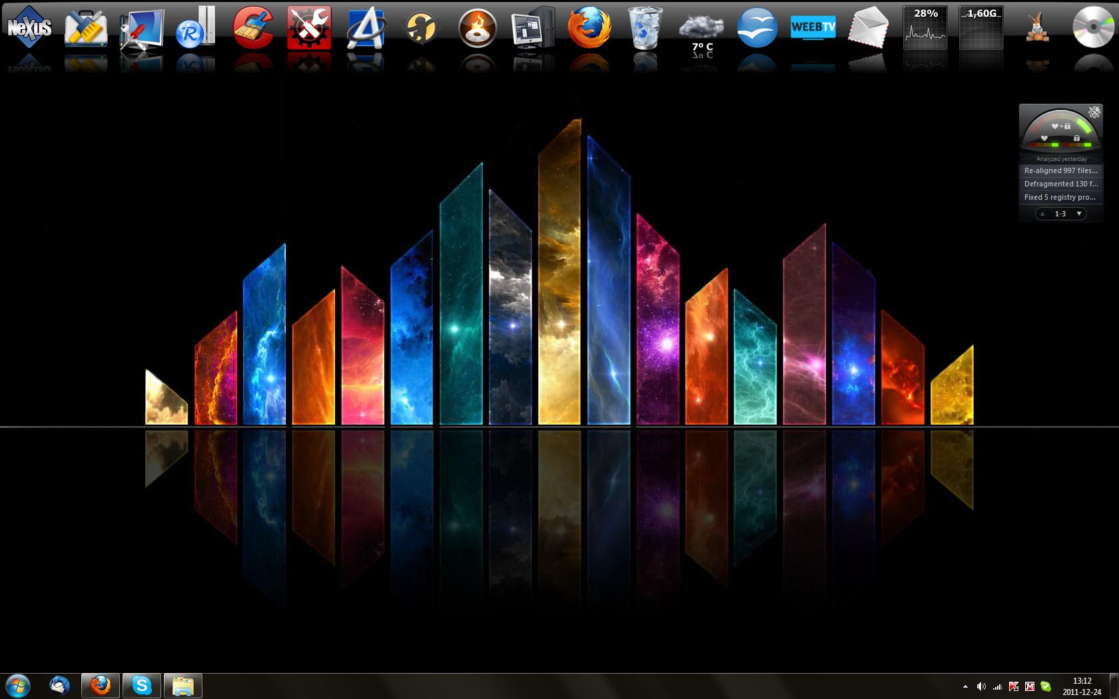Open Revo Uninstaller dock icon
The width and height of the screenshot is (1119, 699).
[x=196, y=27]
